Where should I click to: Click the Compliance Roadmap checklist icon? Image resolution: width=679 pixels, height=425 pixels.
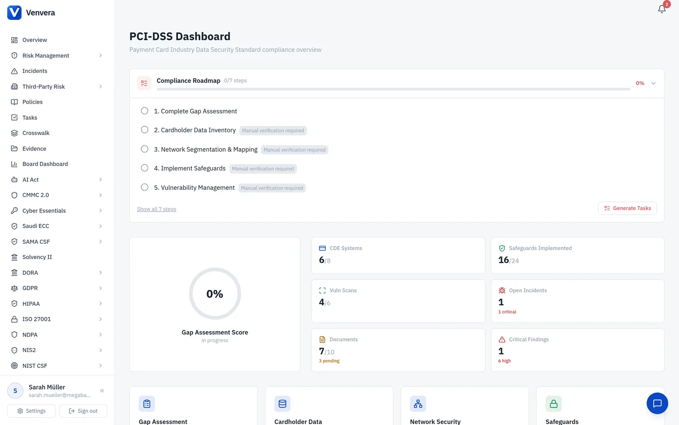[144, 83]
